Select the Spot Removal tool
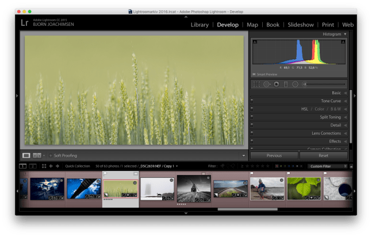372x237 pixels. 267,84
